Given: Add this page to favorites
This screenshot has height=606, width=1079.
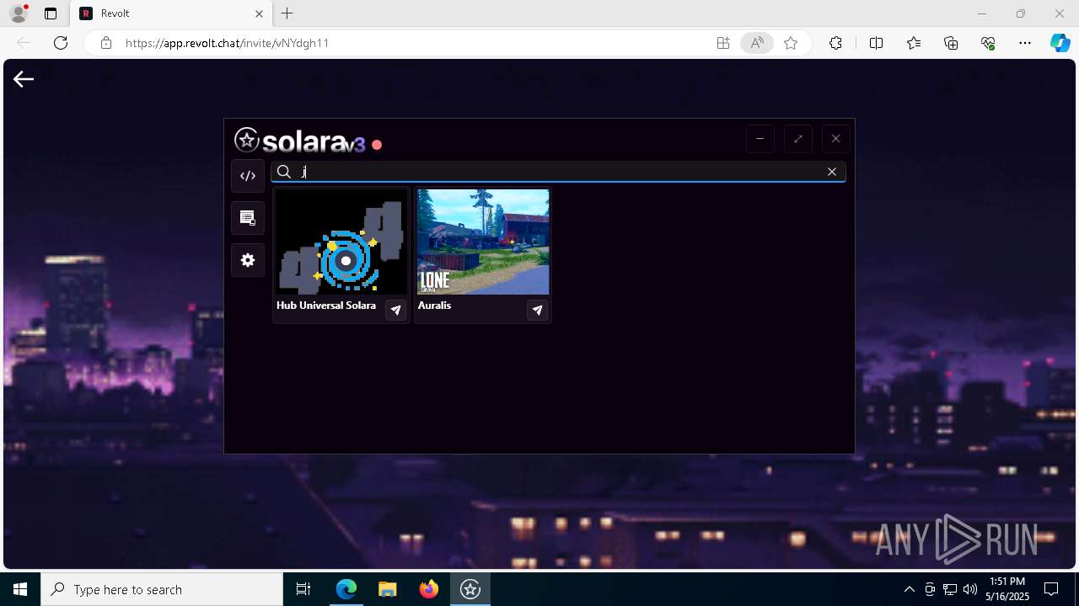Looking at the screenshot, I should coord(791,43).
